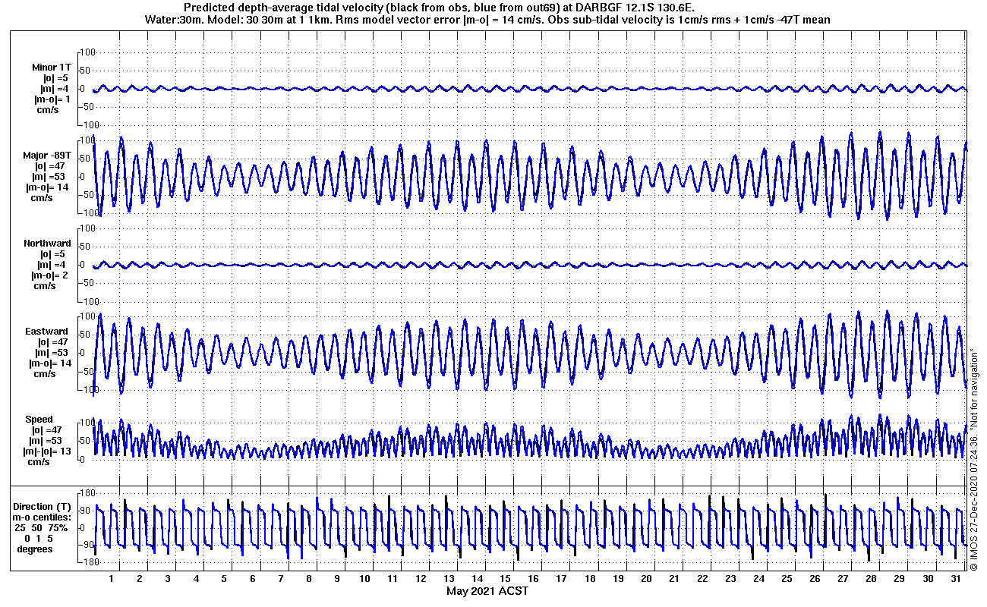The image size is (987, 607).
Task: Click day 10 tick label on time axis
Action: click(365, 579)
